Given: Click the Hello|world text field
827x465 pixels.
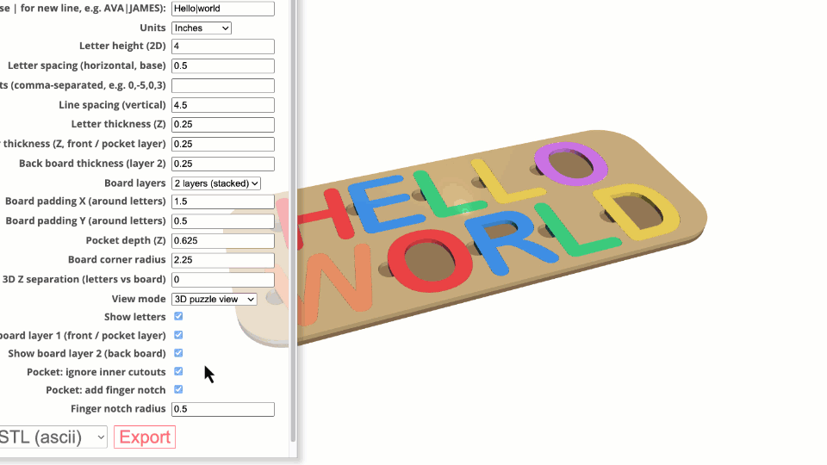Looking at the screenshot, I should click(x=222, y=9).
